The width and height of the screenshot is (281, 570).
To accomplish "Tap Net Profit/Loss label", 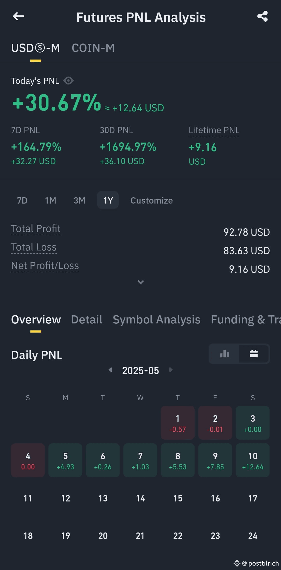I will pos(45,266).
